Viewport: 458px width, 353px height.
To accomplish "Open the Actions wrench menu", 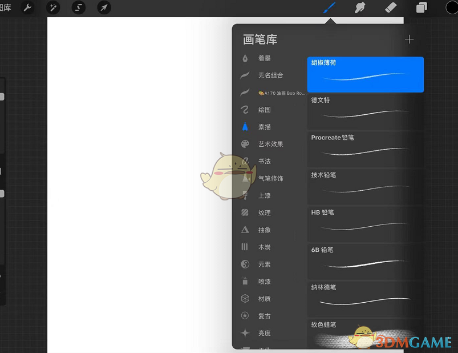I will pyautogui.click(x=27, y=7).
